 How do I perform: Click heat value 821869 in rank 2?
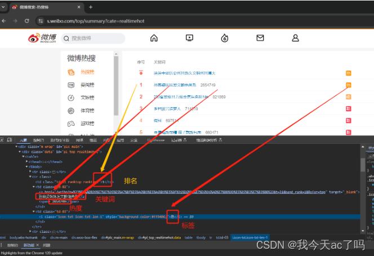(219, 97)
